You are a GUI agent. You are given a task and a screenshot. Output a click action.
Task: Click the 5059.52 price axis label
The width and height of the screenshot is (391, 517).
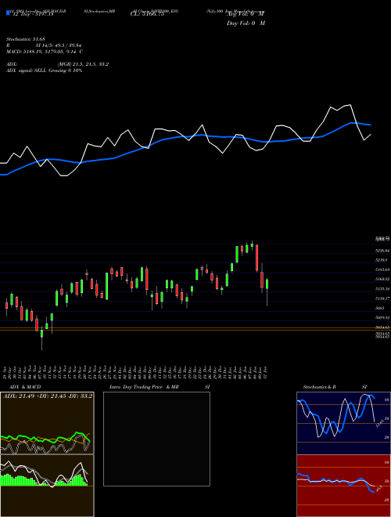coord(382,317)
